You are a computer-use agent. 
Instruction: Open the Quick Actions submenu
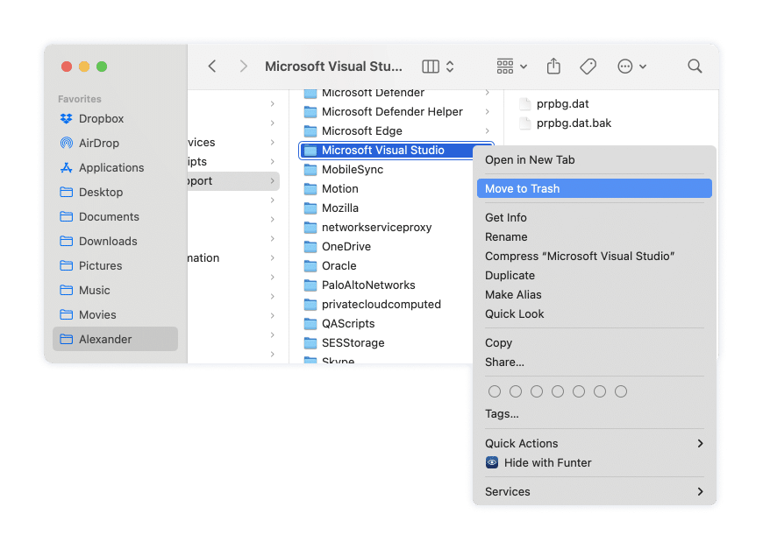click(x=594, y=444)
